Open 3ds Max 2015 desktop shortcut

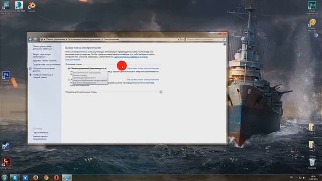click(x=19, y=7)
